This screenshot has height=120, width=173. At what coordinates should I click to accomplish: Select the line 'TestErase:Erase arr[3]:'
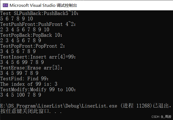point(31,68)
